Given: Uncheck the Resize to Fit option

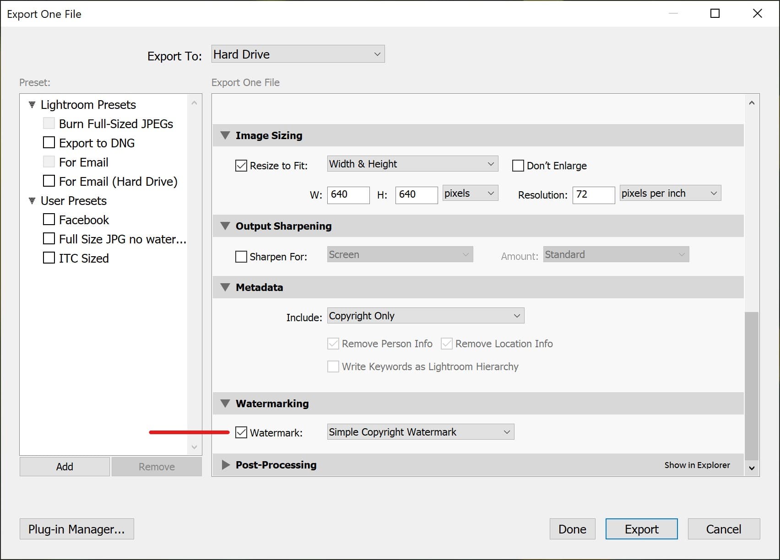Looking at the screenshot, I should tap(241, 165).
